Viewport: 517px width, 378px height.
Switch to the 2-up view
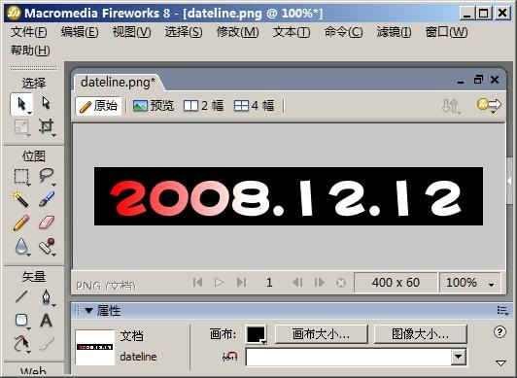203,106
